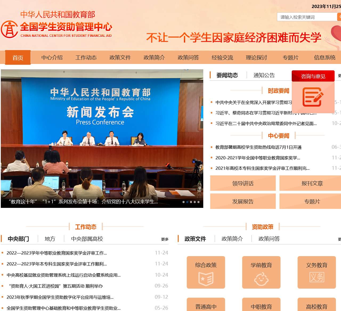
Task: Click the 咨询与意见 red button
Action: coord(313,76)
